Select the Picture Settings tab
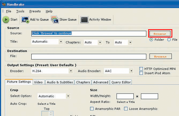The image size is (179, 116). point(19,82)
